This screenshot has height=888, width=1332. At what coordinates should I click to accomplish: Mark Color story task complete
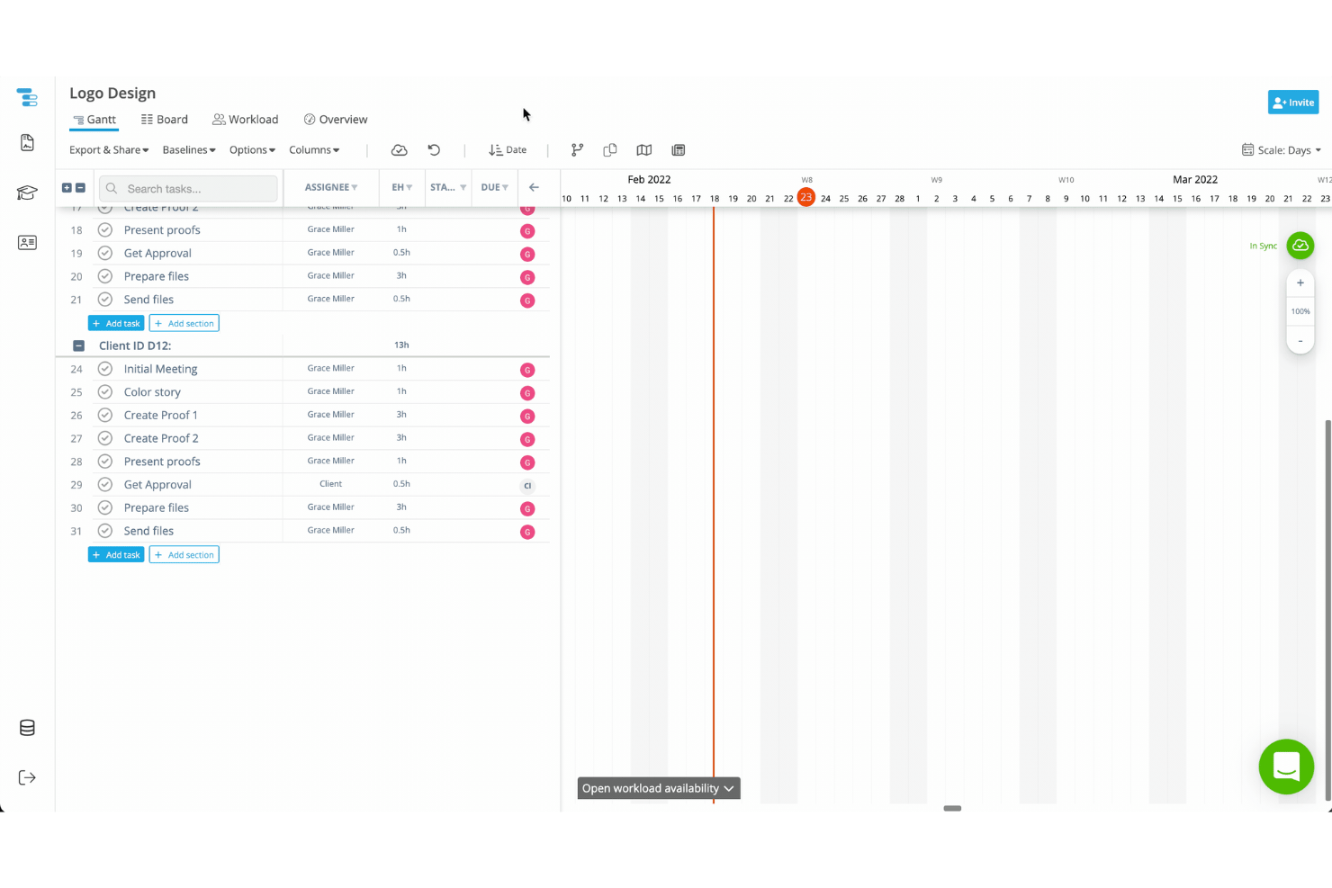tap(105, 392)
